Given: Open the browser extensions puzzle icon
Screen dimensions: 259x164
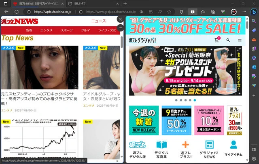Looking at the screenshot, I should click(x=181, y=12).
